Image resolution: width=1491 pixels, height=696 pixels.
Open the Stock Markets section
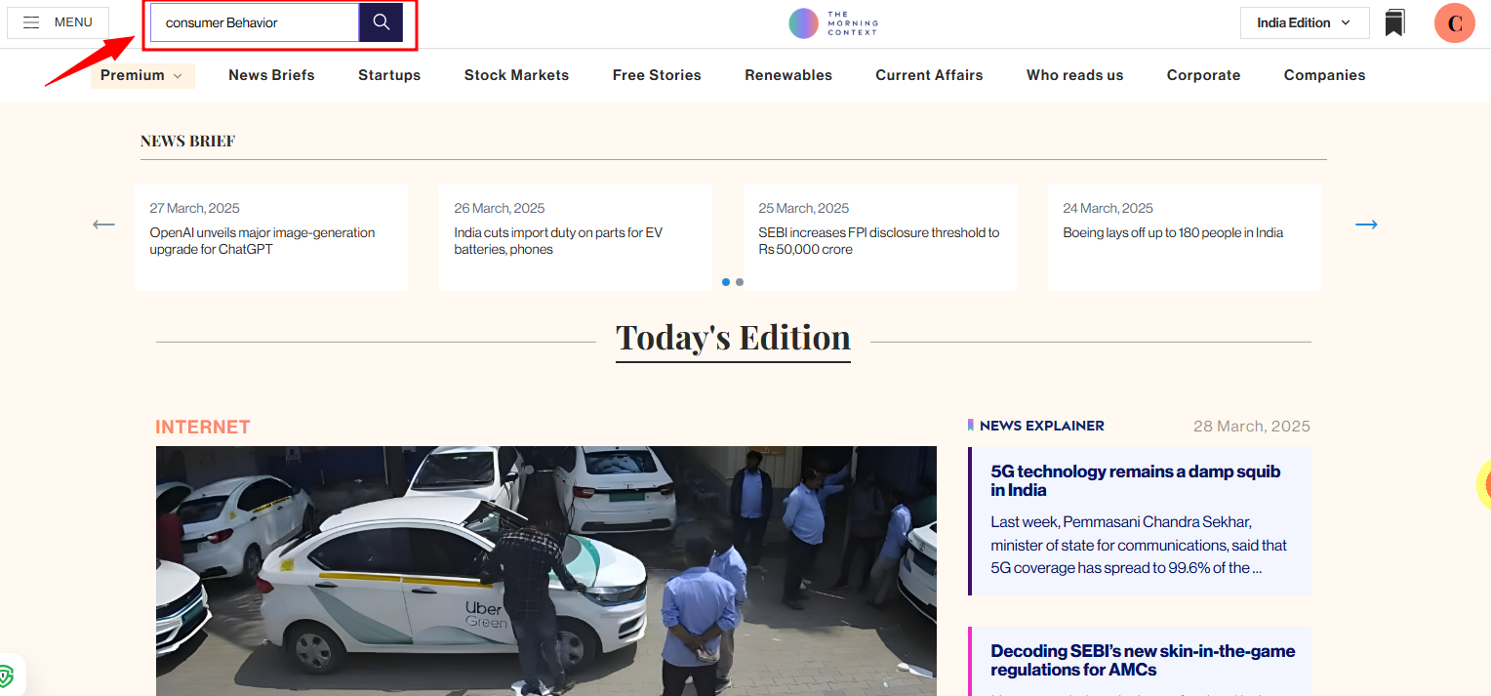pyautogui.click(x=516, y=75)
